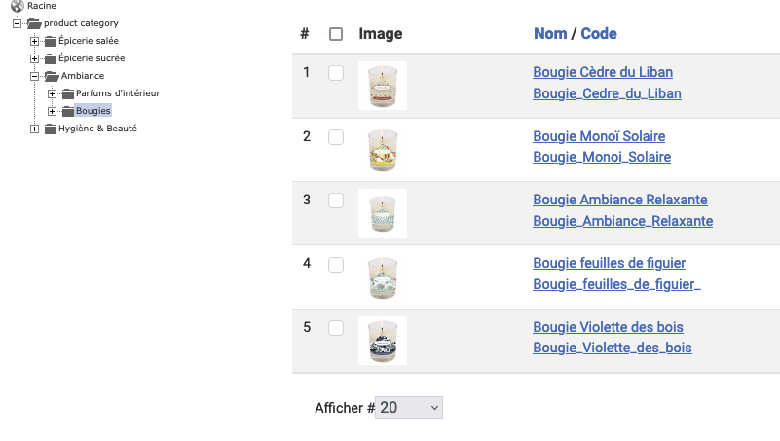This screenshot has height=441, width=780.
Task: Toggle the select-all checkbox in header
Action: point(336,34)
